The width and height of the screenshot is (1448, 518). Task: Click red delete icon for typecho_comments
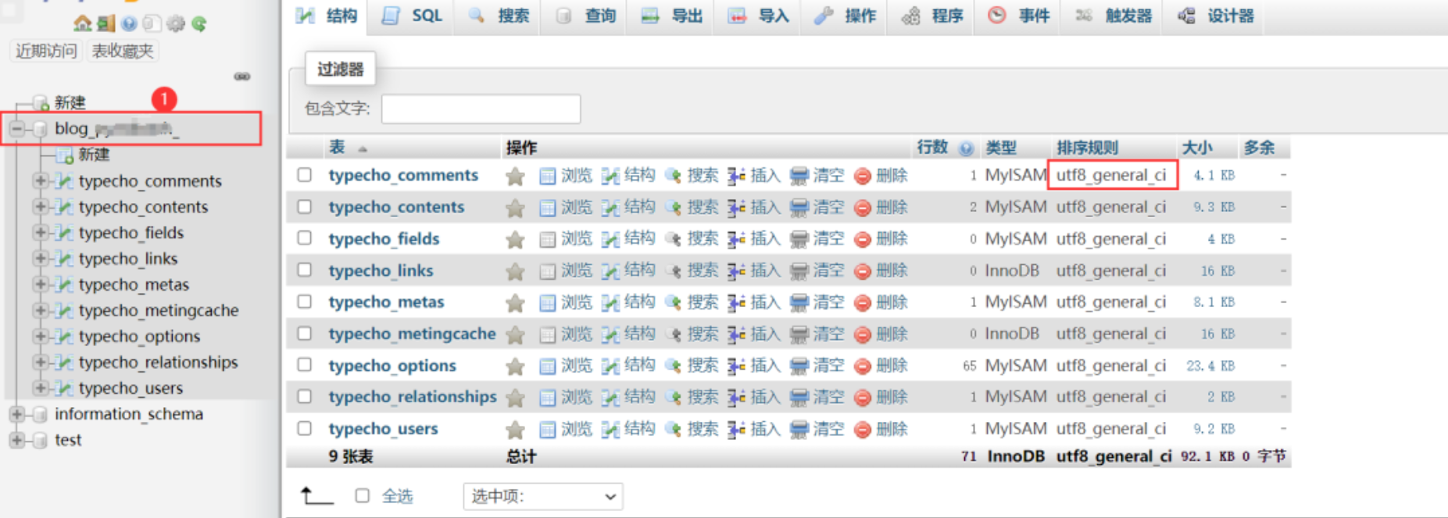click(863, 176)
